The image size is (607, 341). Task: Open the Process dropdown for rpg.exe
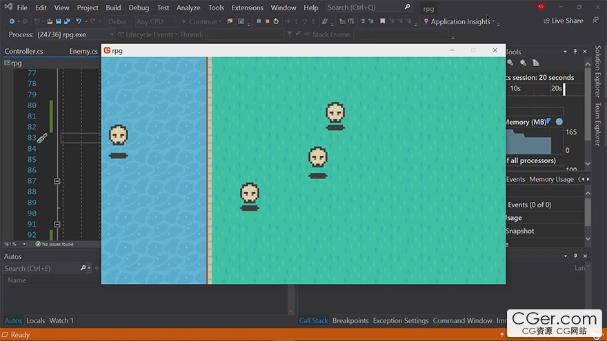click(x=112, y=34)
